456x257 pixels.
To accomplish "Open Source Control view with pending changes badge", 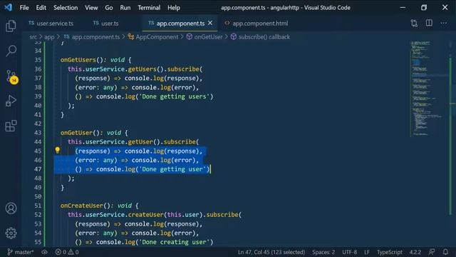I will [11, 76].
